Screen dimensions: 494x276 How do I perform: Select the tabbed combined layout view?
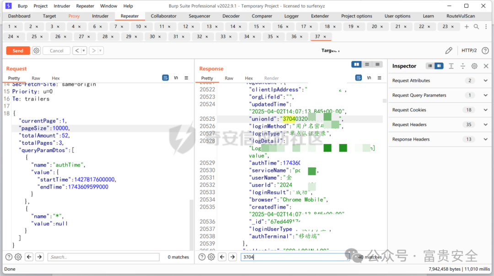coord(377,64)
